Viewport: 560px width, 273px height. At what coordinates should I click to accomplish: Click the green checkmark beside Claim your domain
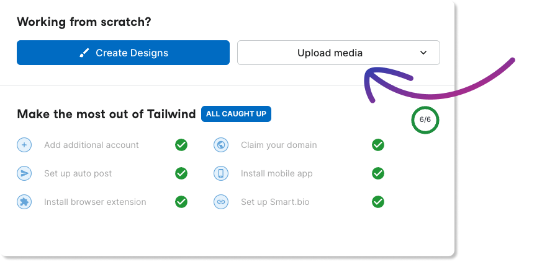pyautogui.click(x=378, y=145)
